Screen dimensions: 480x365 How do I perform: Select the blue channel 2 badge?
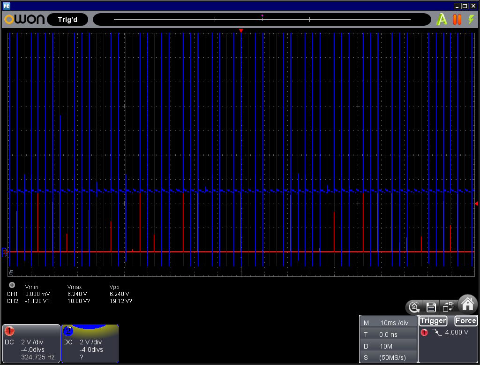coord(68,331)
